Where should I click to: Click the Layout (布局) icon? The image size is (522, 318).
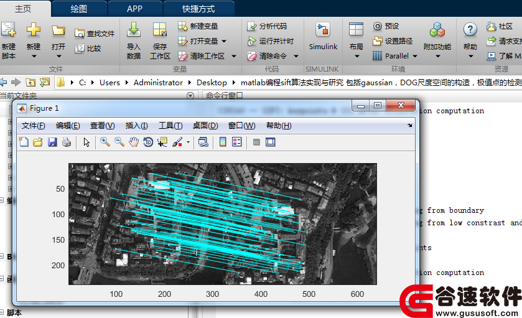point(356,29)
